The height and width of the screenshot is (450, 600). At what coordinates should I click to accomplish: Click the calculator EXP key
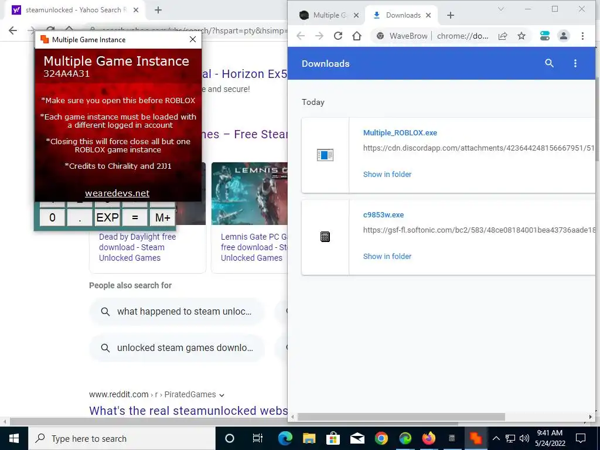[x=108, y=217]
